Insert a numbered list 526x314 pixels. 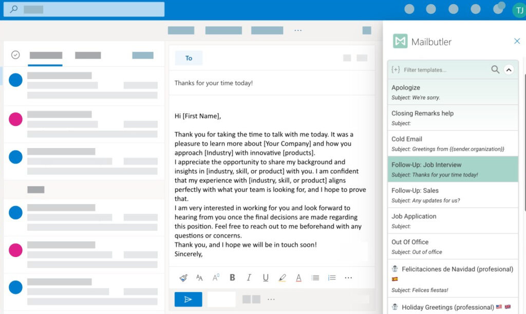point(332,278)
